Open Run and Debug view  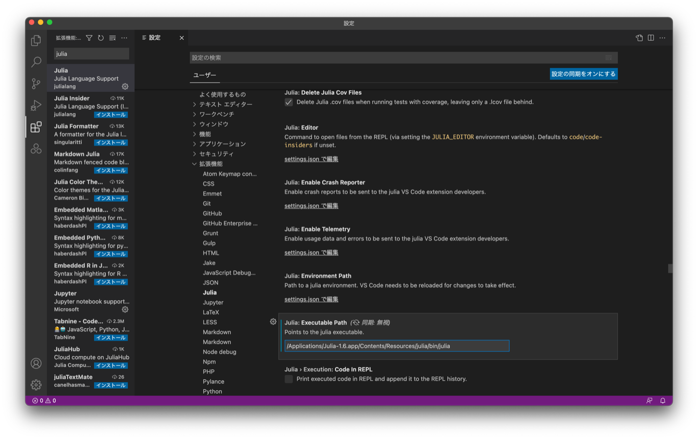[x=36, y=105]
